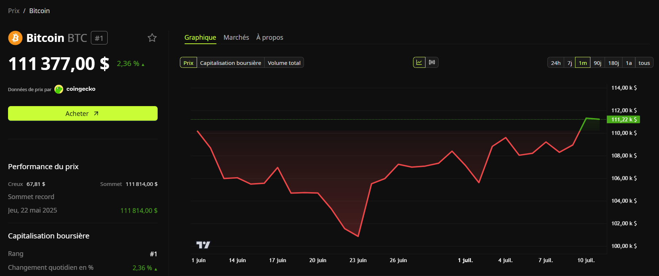Viewport: 659px width, 276px height.
Task: Click the Bitcoin logo icon
Action: tap(15, 38)
